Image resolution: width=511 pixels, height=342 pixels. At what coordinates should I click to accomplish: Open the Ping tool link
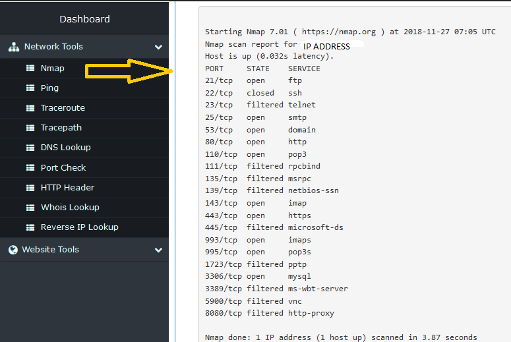pos(49,88)
